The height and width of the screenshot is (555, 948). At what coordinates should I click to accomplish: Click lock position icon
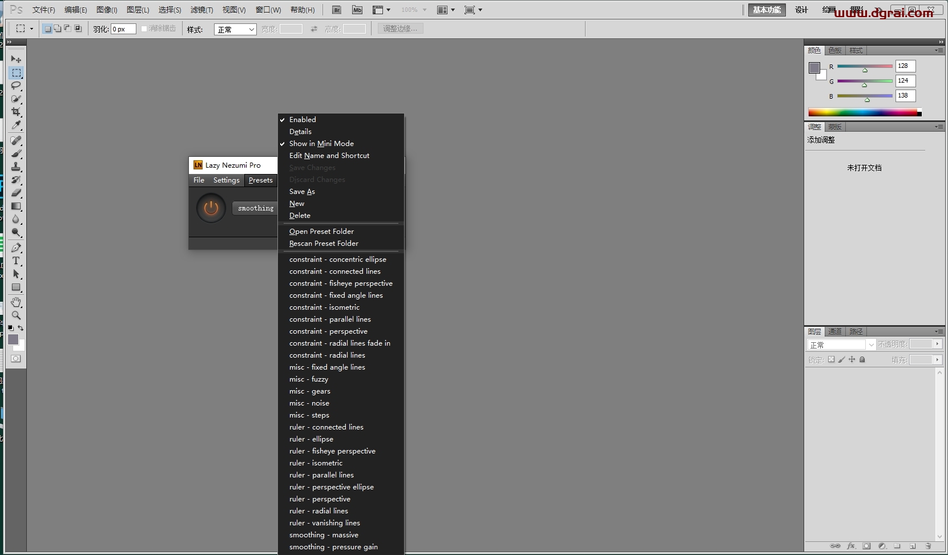pyautogui.click(x=852, y=359)
